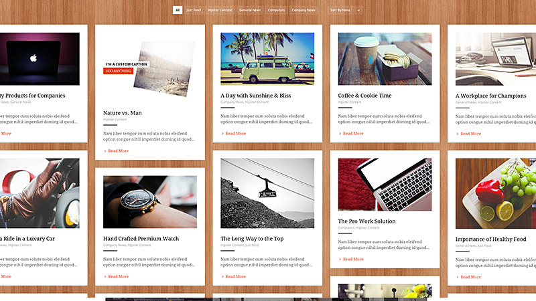Filter posts by Just Food
The image size is (536, 301).
194,10
